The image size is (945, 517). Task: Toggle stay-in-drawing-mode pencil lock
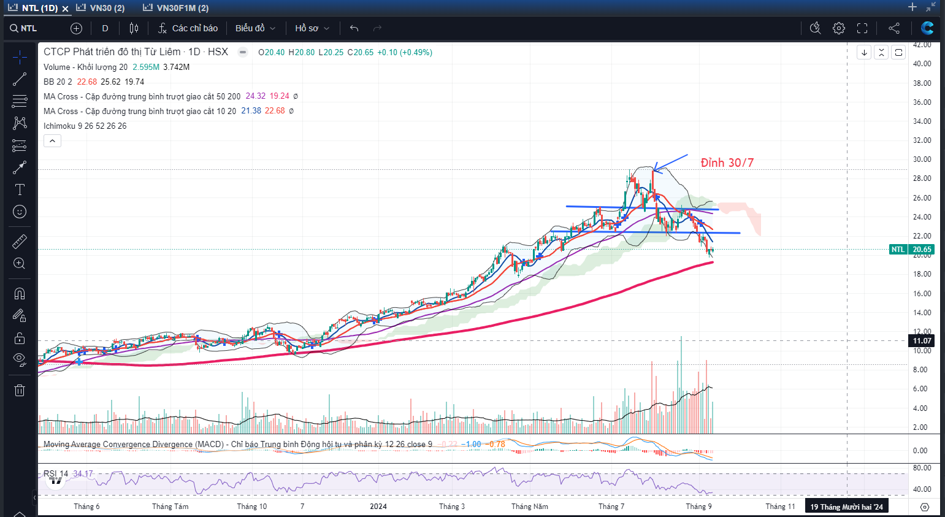(x=20, y=315)
